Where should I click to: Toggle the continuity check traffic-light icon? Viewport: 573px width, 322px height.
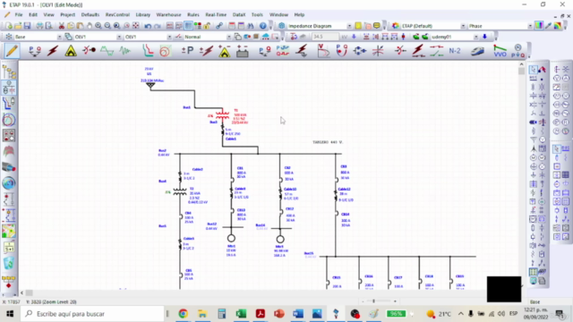click(197, 26)
